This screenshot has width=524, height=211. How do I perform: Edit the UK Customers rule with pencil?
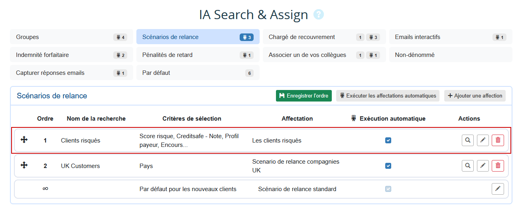click(x=483, y=166)
